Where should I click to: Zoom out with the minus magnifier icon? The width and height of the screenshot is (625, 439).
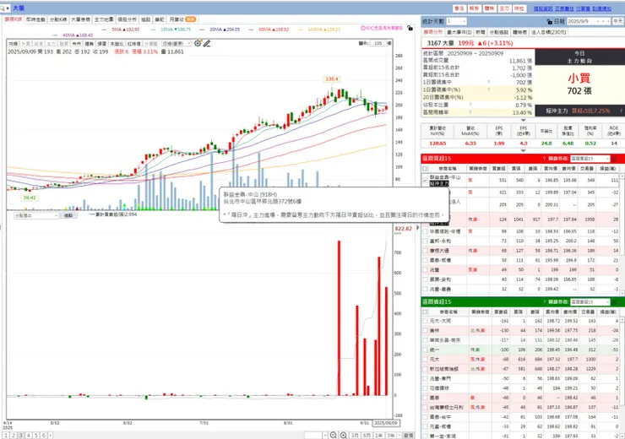334,435
